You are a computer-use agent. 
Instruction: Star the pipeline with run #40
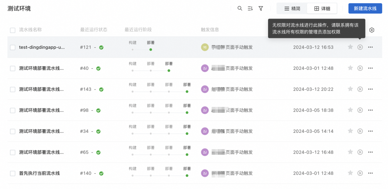(350, 68)
